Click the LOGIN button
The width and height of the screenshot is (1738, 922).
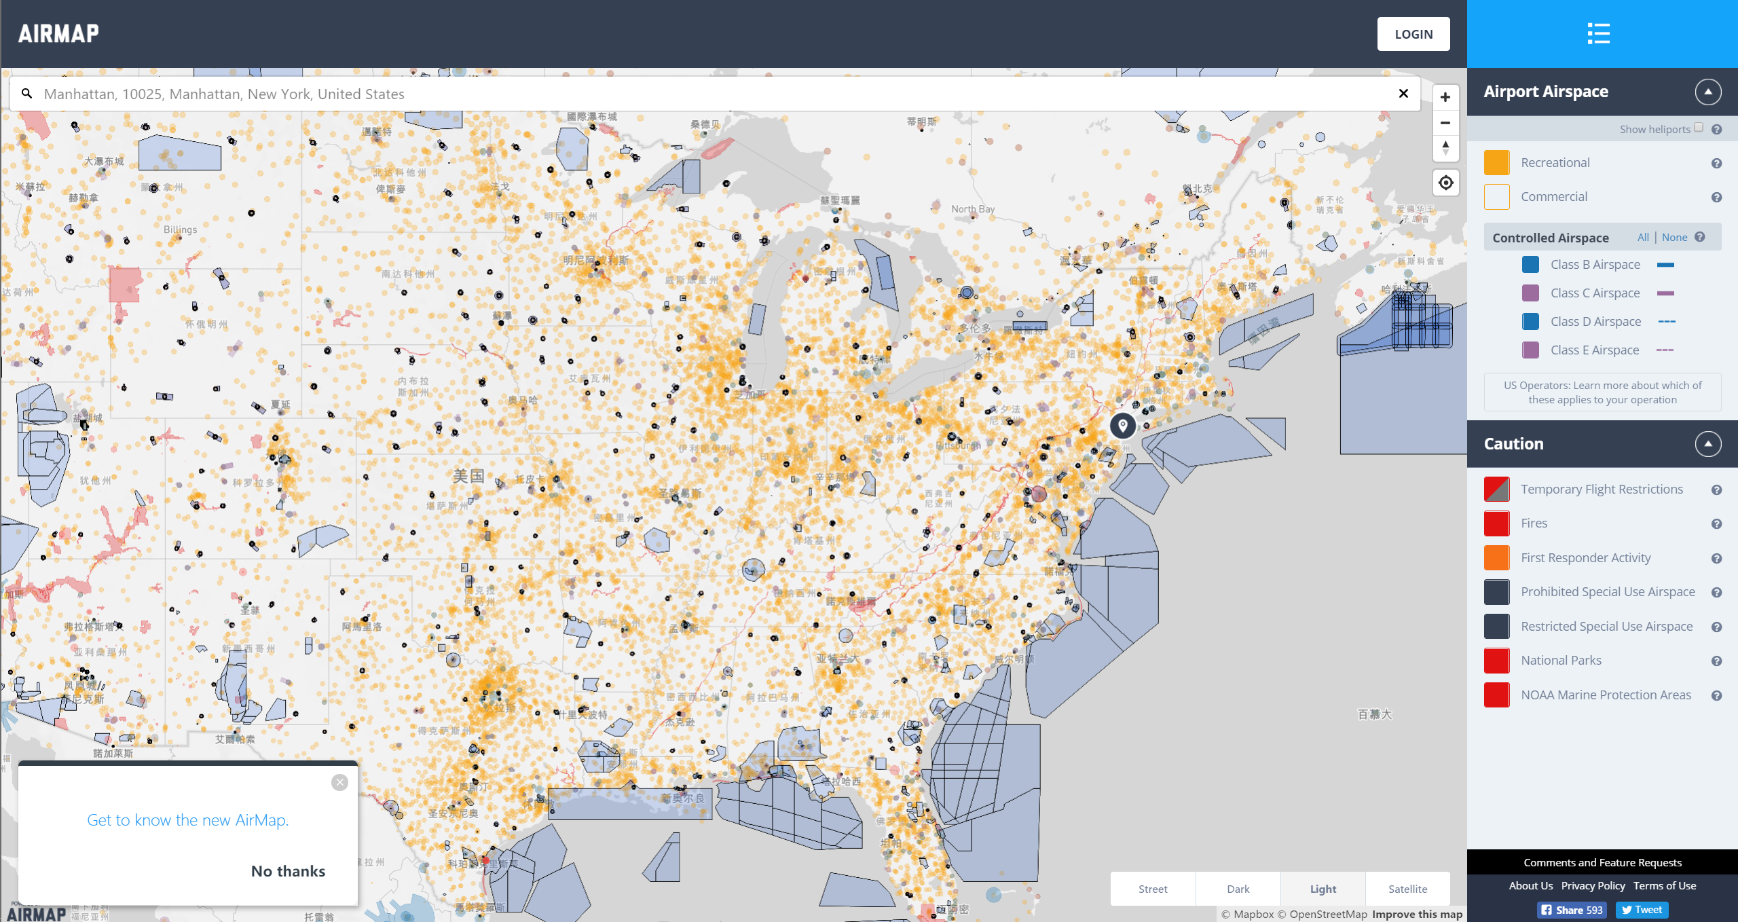coord(1413,34)
